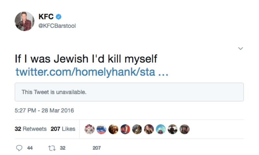The height and width of the screenshot is (155, 259).
Task: Open the twitter.com/homelyhank link
Action: pyautogui.click(x=92, y=72)
